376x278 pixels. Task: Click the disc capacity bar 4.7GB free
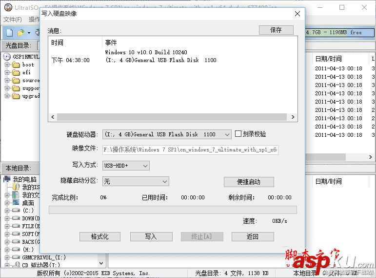[x=339, y=32]
